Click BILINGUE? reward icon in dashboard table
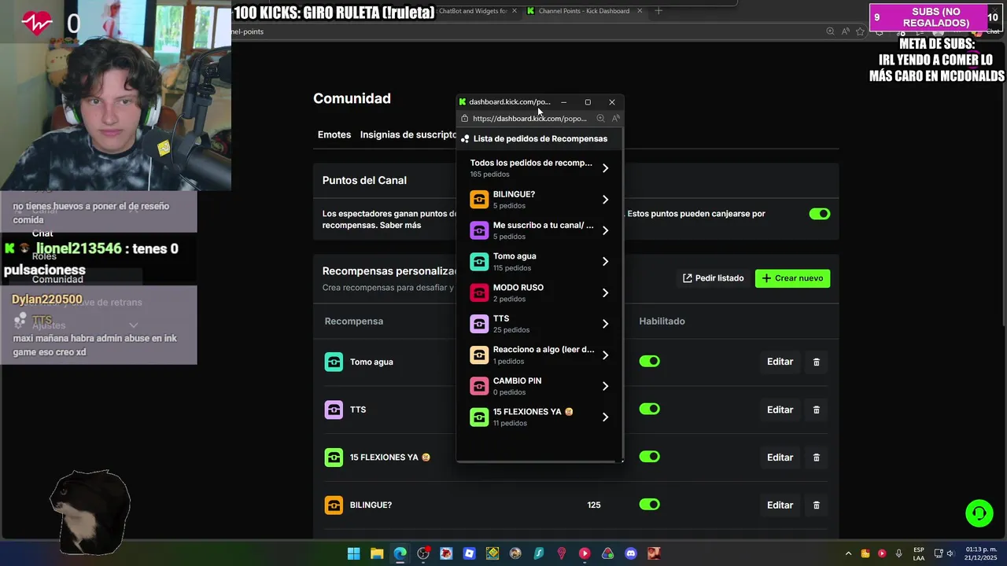The image size is (1007, 566). click(x=334, y=505)
